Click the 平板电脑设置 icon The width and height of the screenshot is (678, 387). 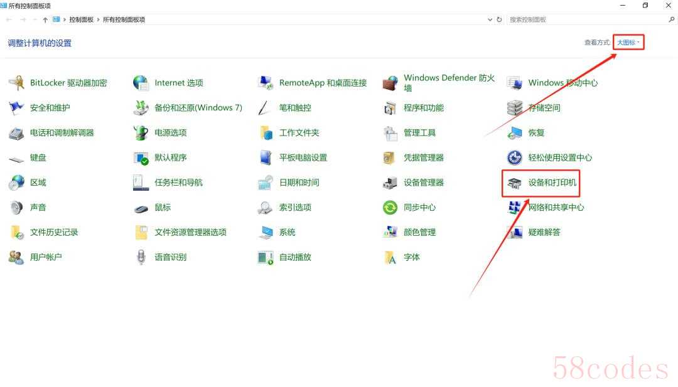(x=266, y=158)
